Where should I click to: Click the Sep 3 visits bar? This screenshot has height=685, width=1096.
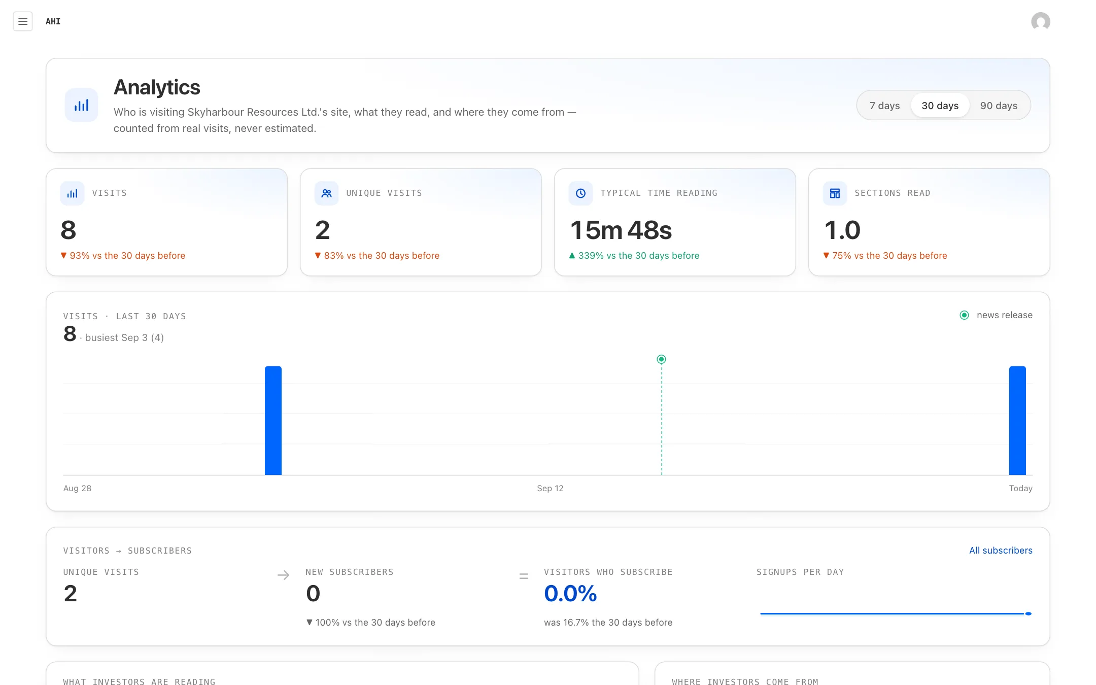(273, 420)
